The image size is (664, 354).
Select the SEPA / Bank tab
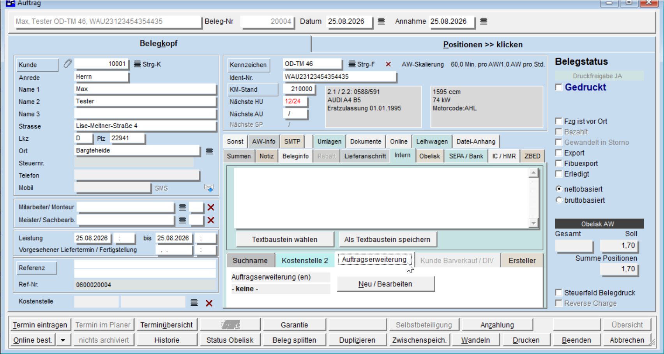click(466, 156)
